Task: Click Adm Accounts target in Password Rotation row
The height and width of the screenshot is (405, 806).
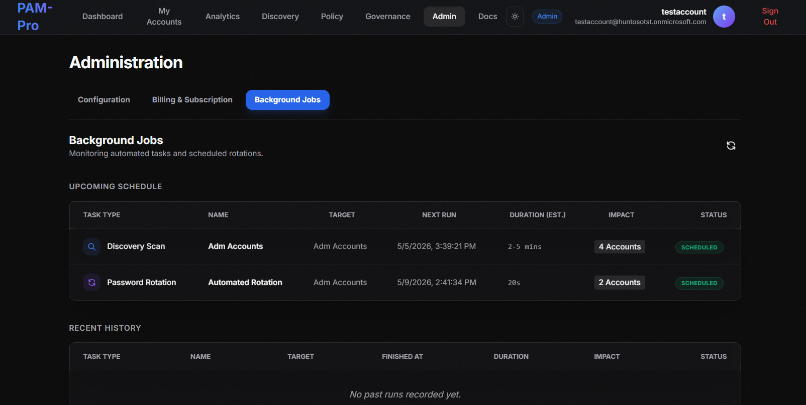Action: [x=340, y=283]
